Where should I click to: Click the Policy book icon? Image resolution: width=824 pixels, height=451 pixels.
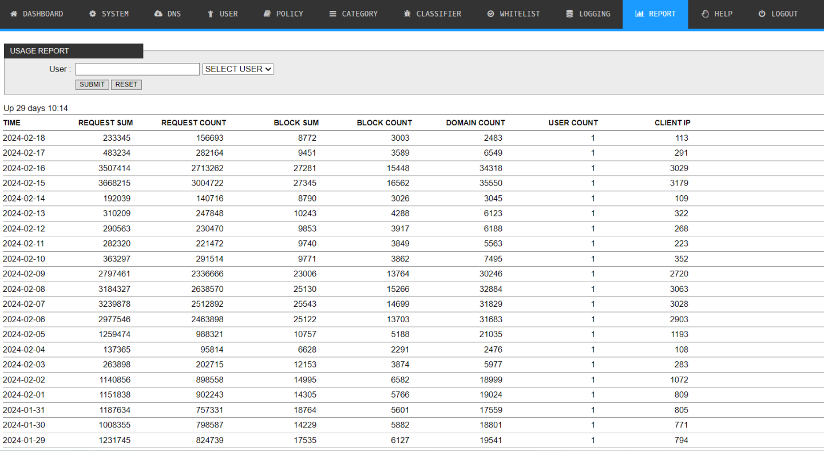coord(267,14)
